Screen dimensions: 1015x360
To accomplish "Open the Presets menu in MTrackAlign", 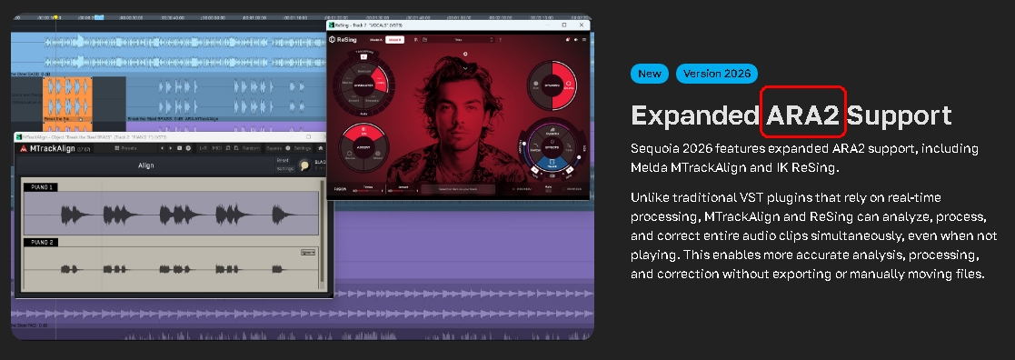I will pos(125,148).
